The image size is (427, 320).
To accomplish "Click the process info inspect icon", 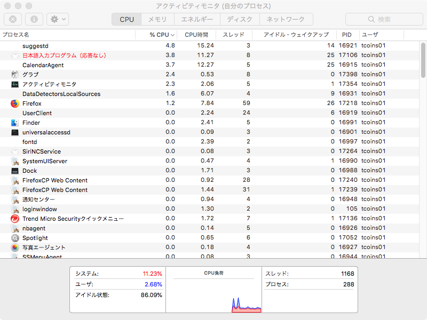I will pyautogui.click(x=34, y=19).
